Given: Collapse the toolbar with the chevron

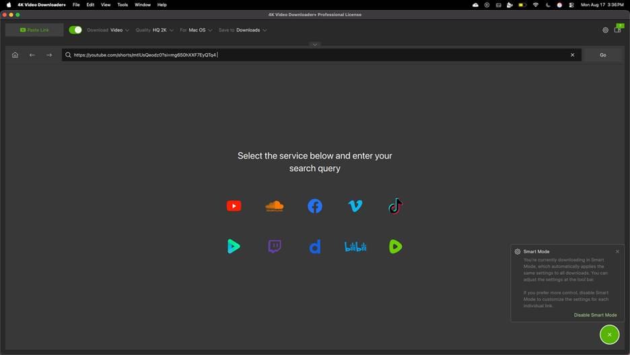Looking at the screenshot, I should click(315, 44).
